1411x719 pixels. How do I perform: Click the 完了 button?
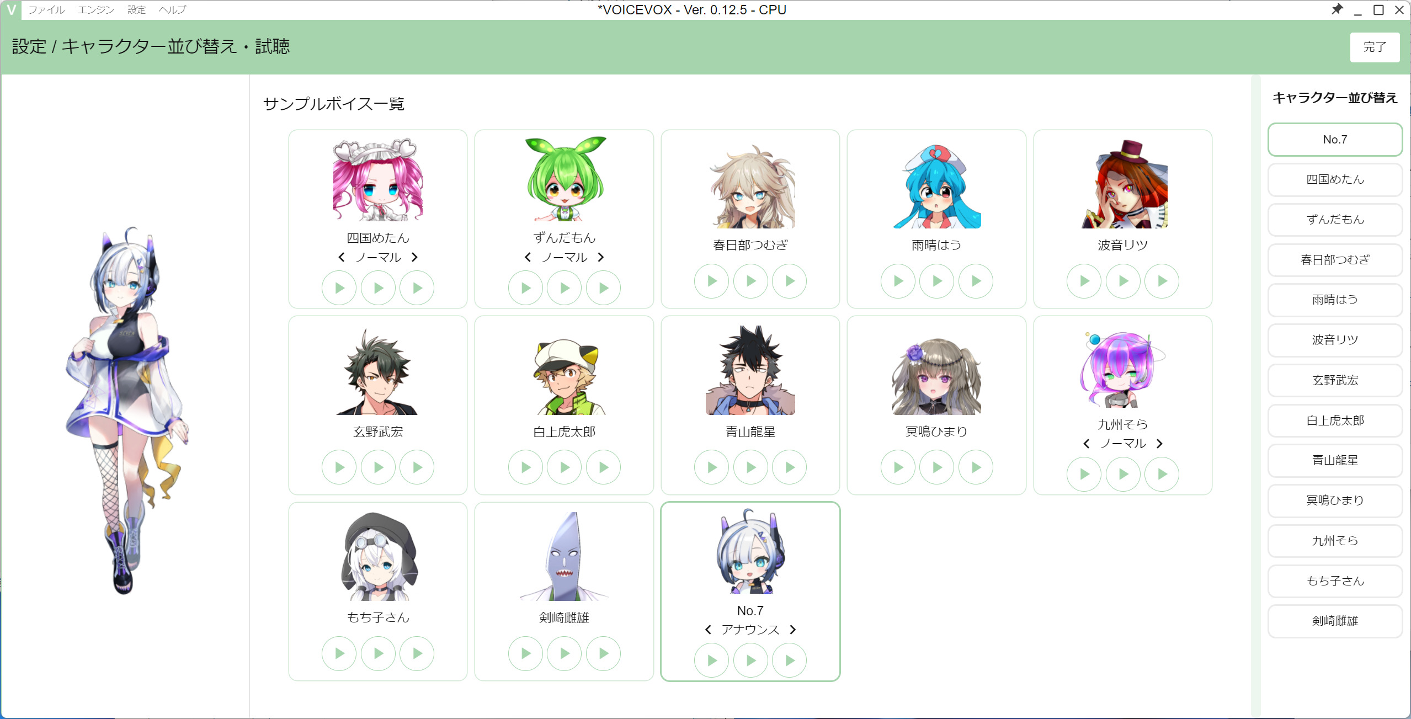coord(1375,47)
